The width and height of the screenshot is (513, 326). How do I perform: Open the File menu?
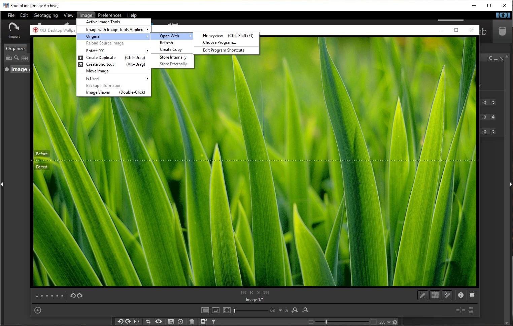[11, 15]
